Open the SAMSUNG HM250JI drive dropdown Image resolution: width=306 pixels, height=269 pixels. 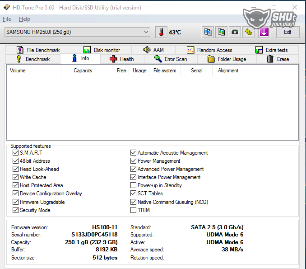pyautogui.click(x=77, y=32)
